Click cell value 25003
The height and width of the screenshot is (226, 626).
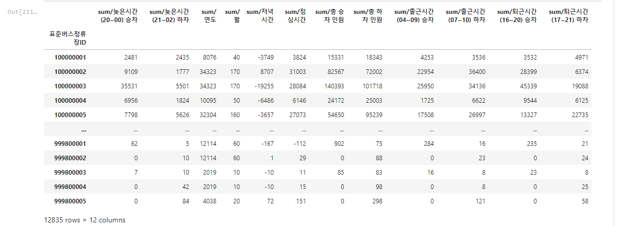(x=375, y=100)
